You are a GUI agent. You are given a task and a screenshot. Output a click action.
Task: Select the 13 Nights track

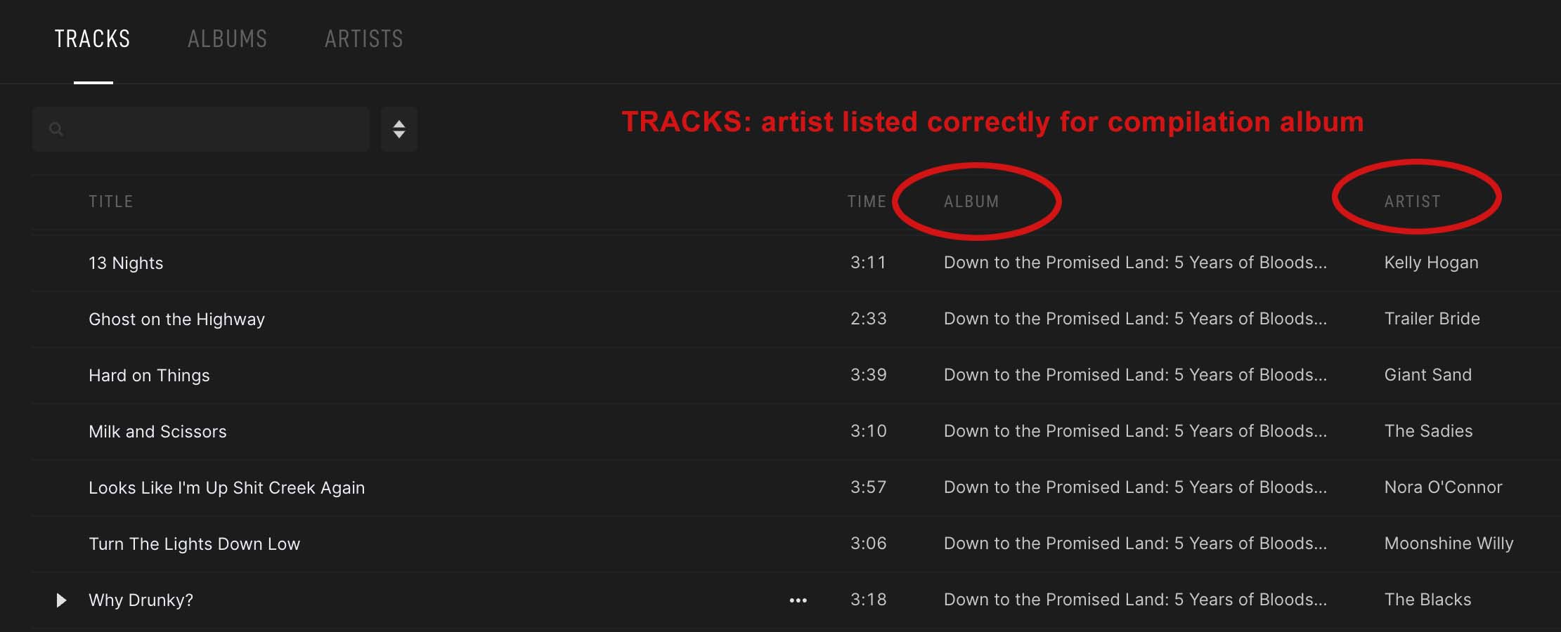pos(126,263)
